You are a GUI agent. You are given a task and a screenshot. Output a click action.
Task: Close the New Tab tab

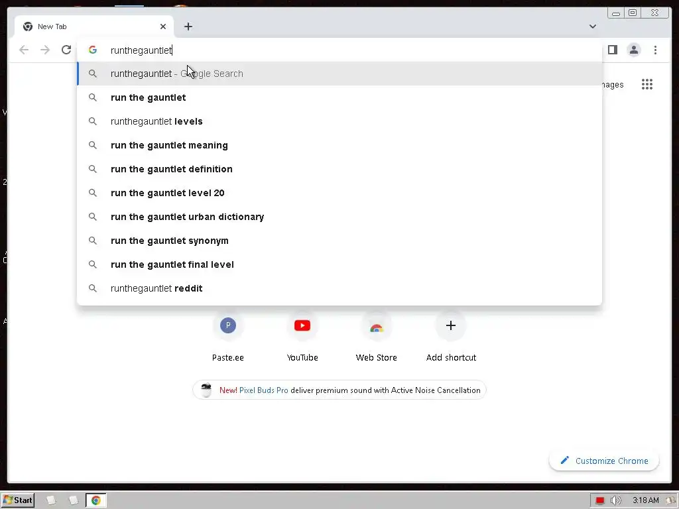(x=163, y=27)
